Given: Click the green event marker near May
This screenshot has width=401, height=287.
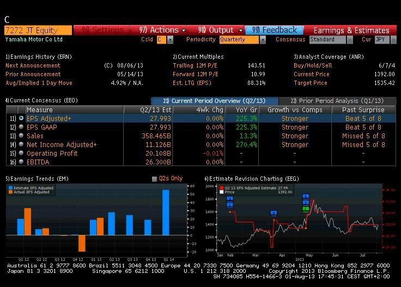Looking at the screenshot, I should (x=306, y=209).
